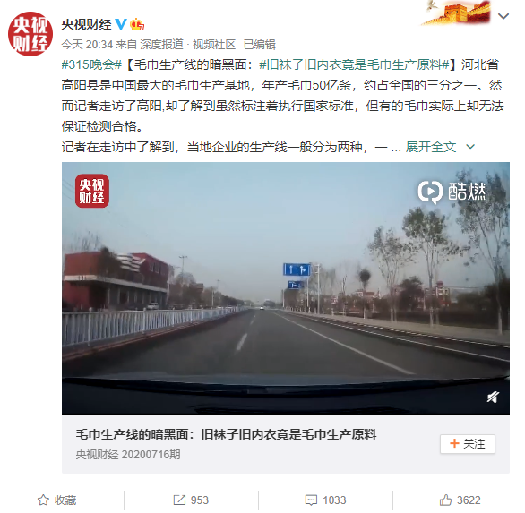
Task: Follow the channel with +关注 button
Action: (x=468, y=444)
